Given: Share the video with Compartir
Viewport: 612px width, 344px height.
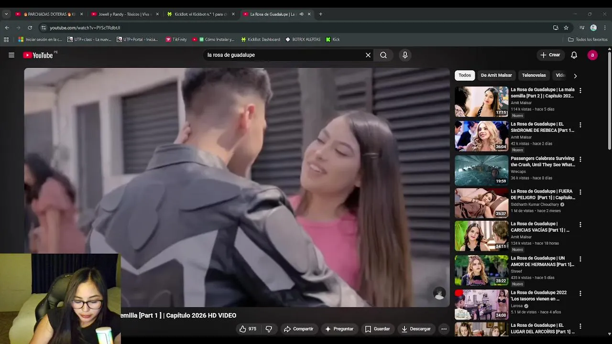Looking at the screenshot, I should point(298,329).
